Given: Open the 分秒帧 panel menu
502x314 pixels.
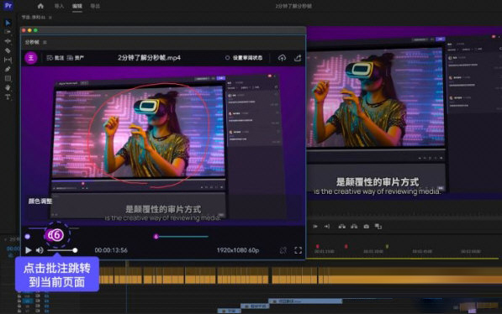Looking at the screenshot, I should [45, 42].
